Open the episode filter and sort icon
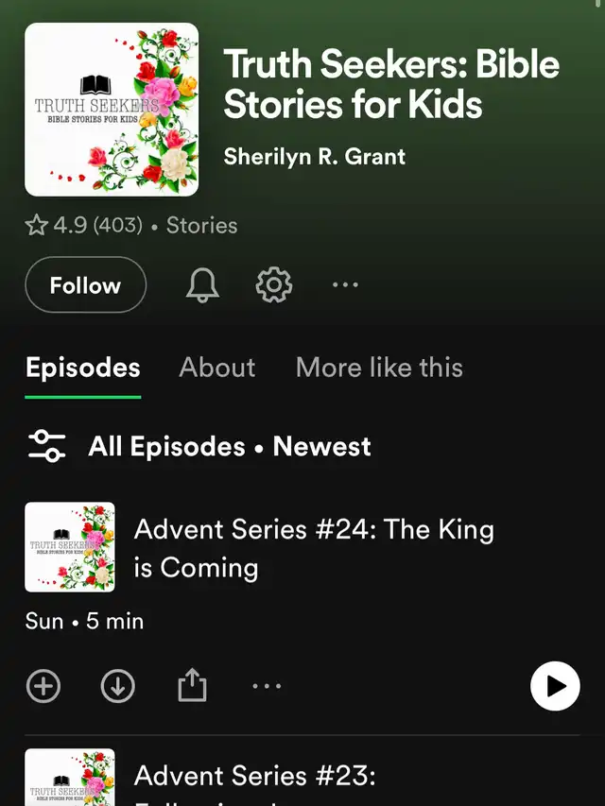Image resolution: width=605 pixels, height=806 pixels. tap(47, 446)
